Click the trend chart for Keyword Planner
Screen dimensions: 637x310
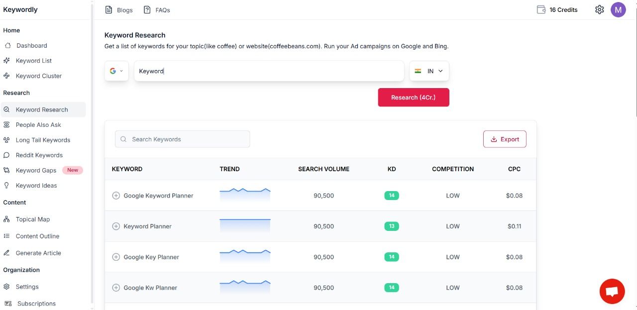pyautogui.click(x=245, y=226)
